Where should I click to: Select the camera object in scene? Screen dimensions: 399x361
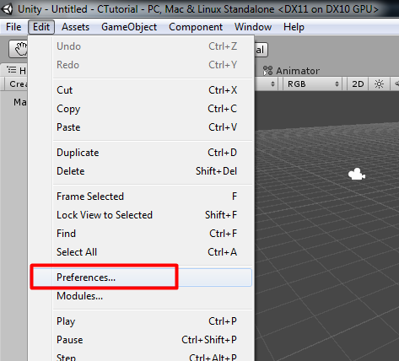[x=357, y=174]
